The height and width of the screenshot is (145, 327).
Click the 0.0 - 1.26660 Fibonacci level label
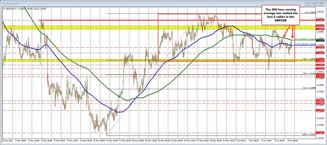[310, 12]
